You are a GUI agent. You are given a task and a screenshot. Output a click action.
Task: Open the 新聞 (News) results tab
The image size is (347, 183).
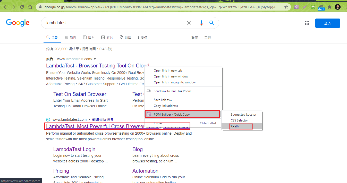click(x=70, y=37)
